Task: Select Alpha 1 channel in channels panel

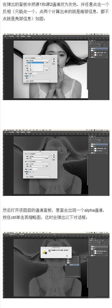Action: (x=72, y=265)
